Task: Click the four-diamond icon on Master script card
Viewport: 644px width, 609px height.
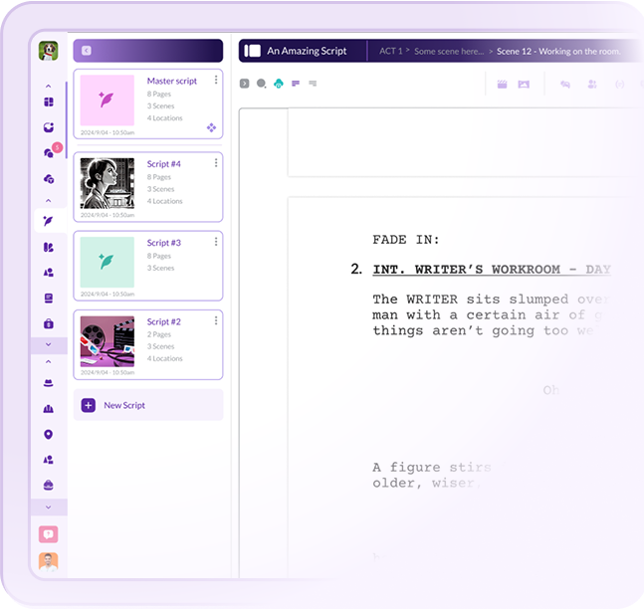Action: pyautogui.click(x=211, y=127)
